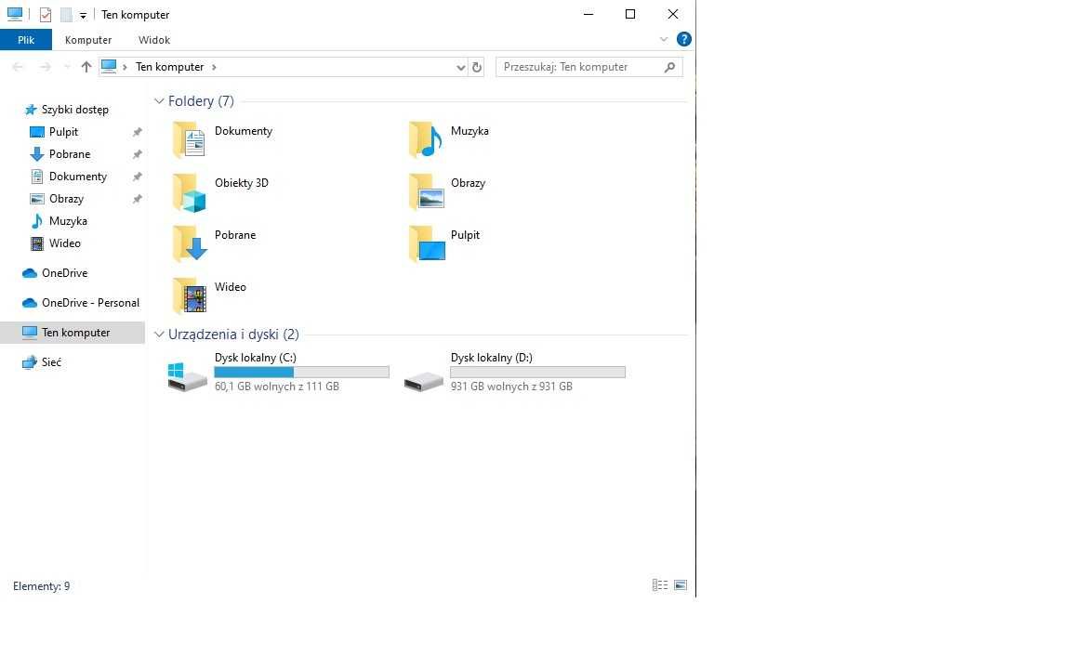Image resolution: width=1071 pixels, height=669 pixels.
Task: Select the Dysk lokalny (C:) drive icon
Action: (187, 375)
